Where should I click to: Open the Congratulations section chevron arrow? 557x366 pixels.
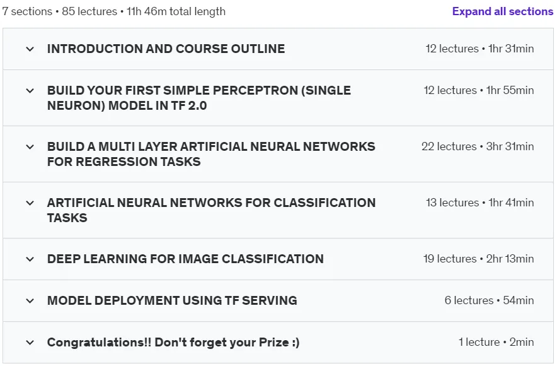(30, 343)
